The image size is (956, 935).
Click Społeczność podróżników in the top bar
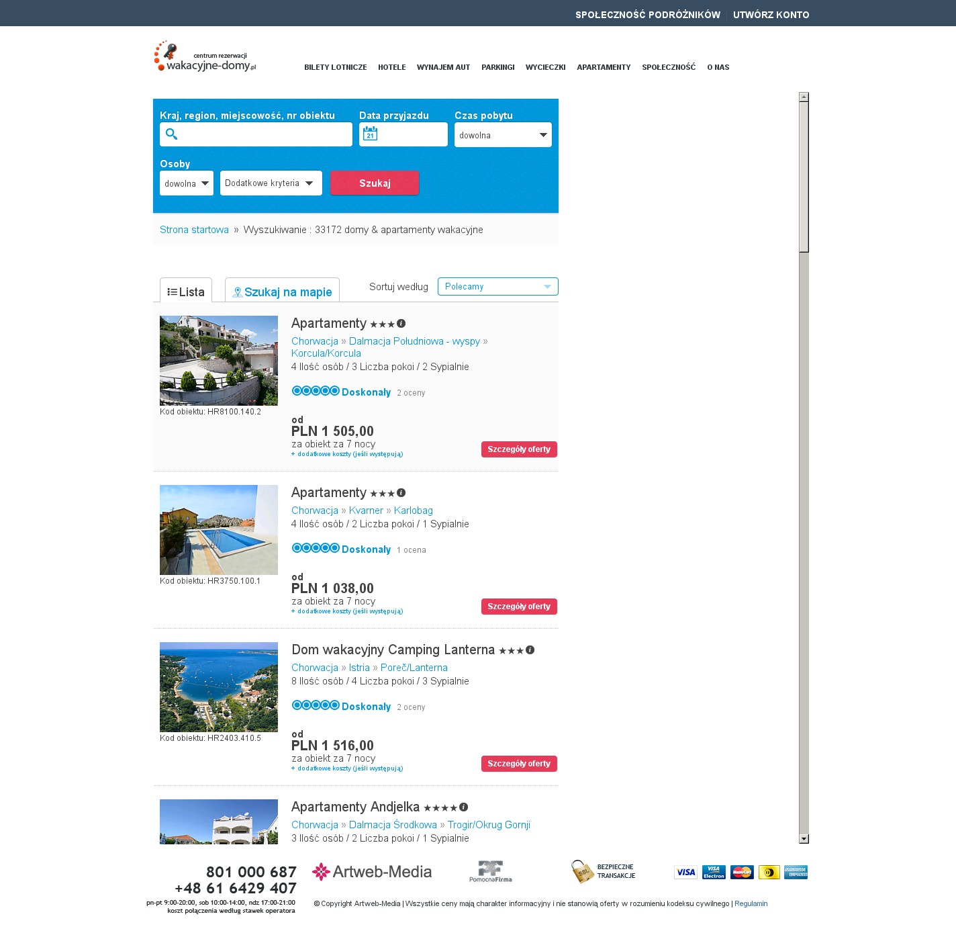[x=648, y=15]
